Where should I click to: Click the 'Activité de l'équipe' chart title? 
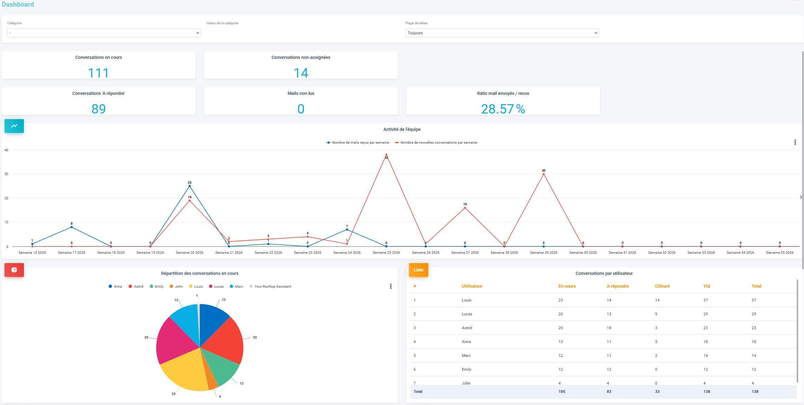[402, 129]
